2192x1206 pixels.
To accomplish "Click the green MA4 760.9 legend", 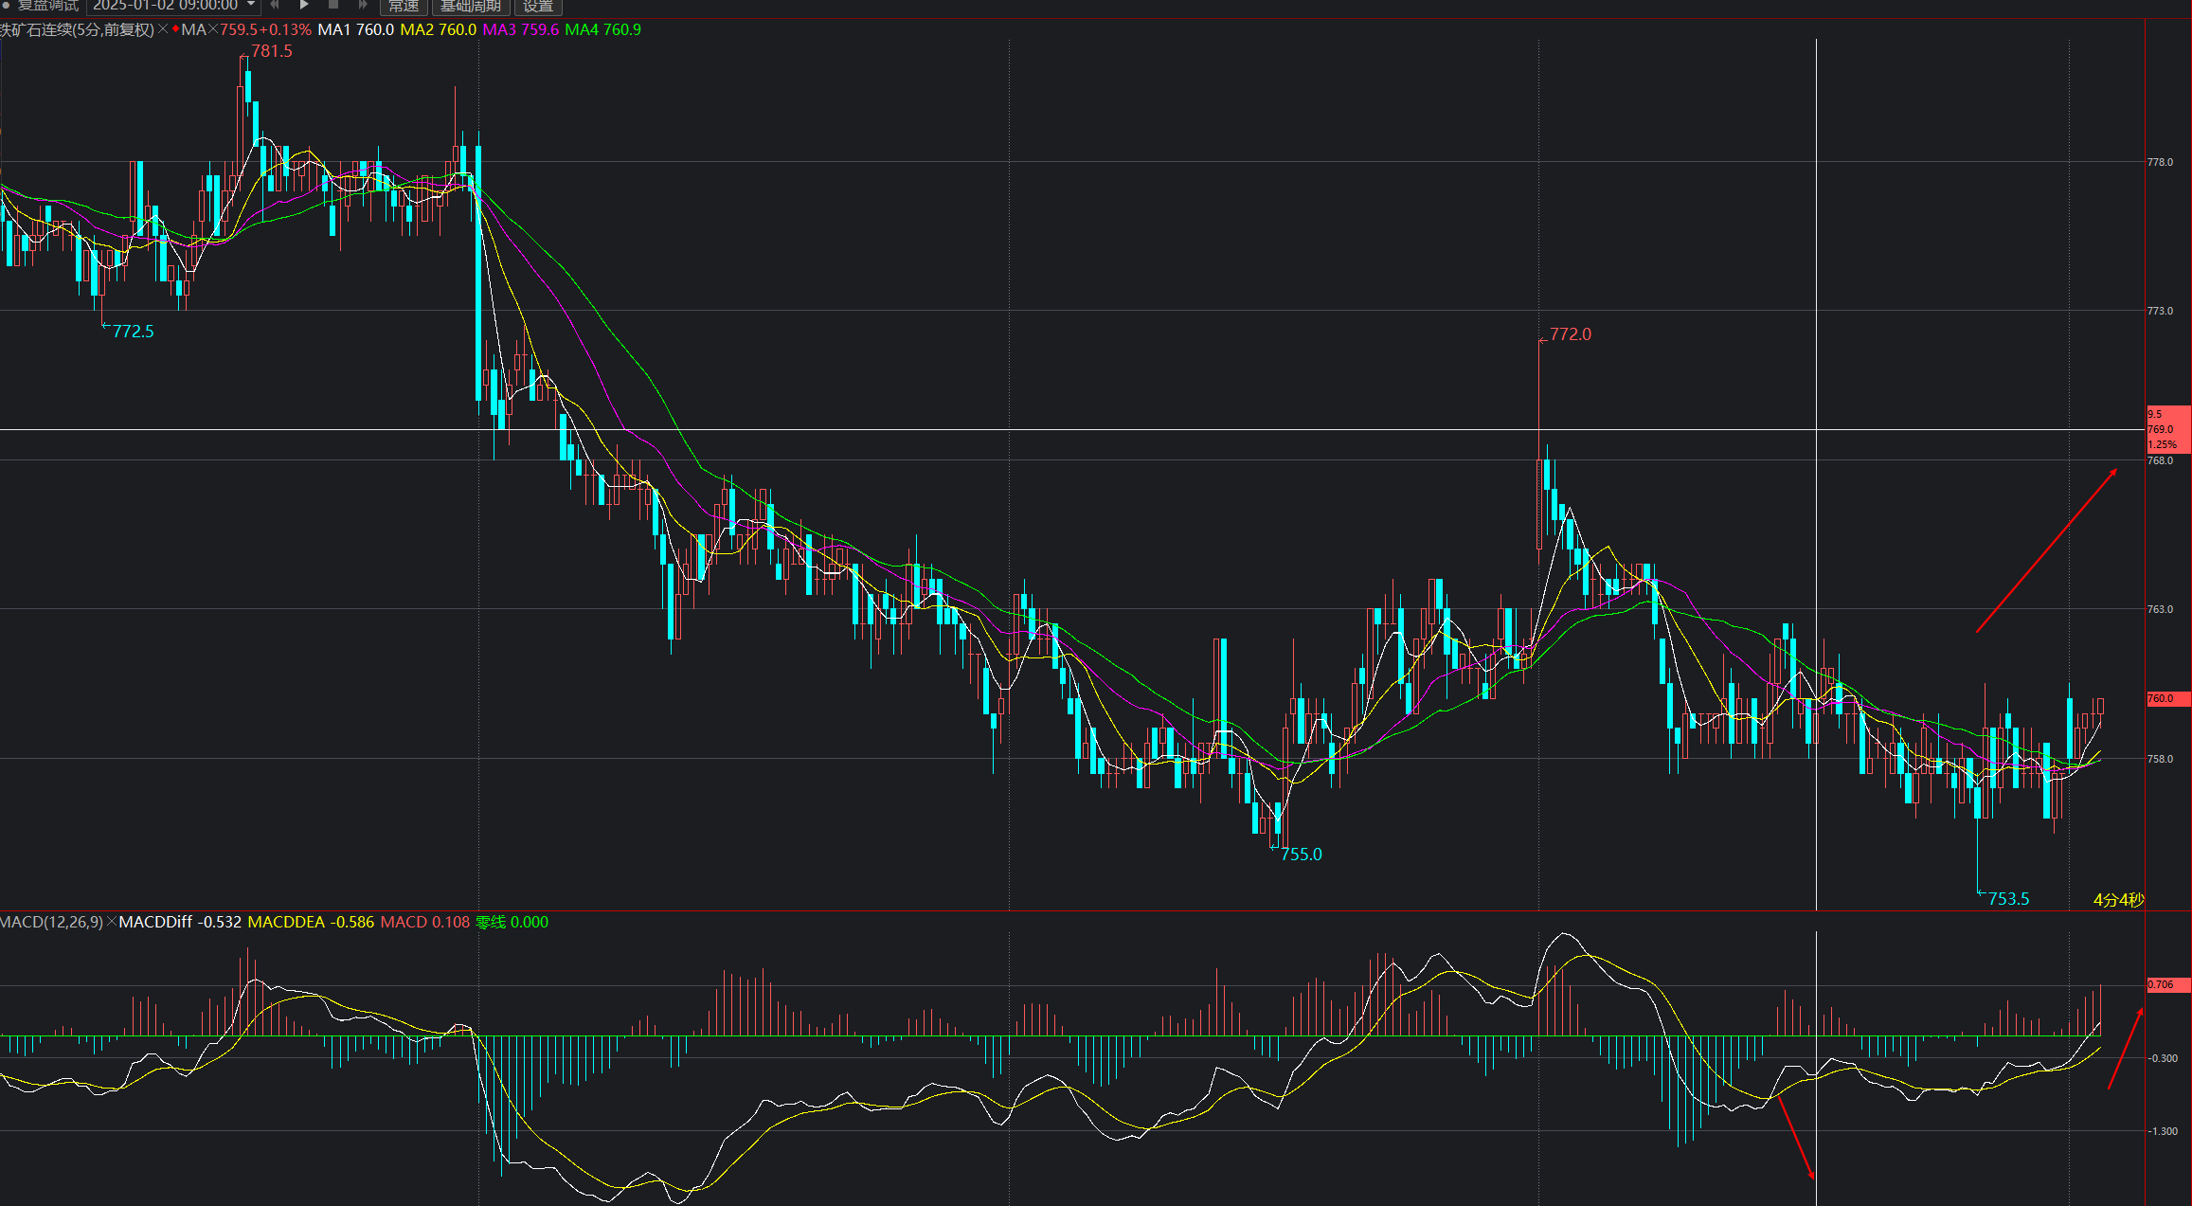I will 603,29.
